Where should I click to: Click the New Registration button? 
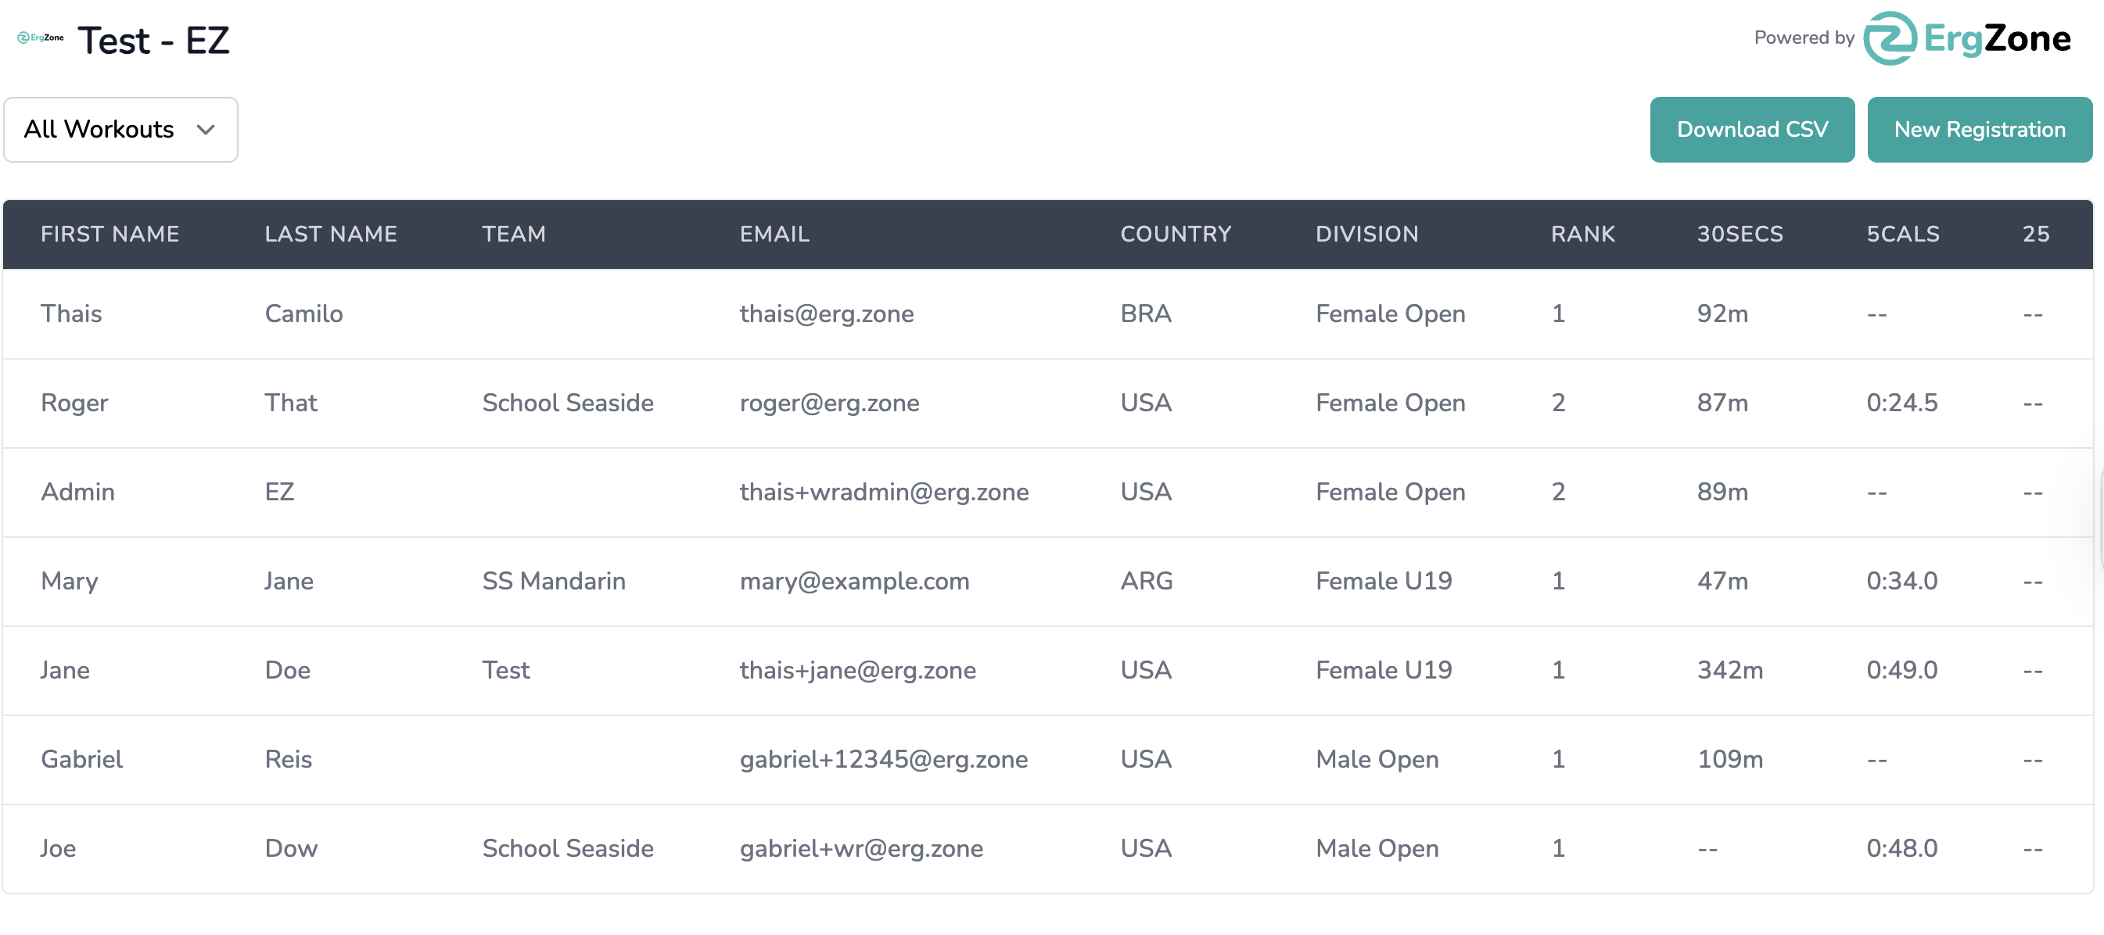(x=1980, y=130)
